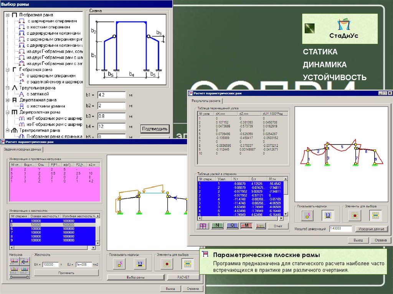Select 'с жестким опиранием' frame type
Viewport: 393px width, 294px height.
click(48, 27)
